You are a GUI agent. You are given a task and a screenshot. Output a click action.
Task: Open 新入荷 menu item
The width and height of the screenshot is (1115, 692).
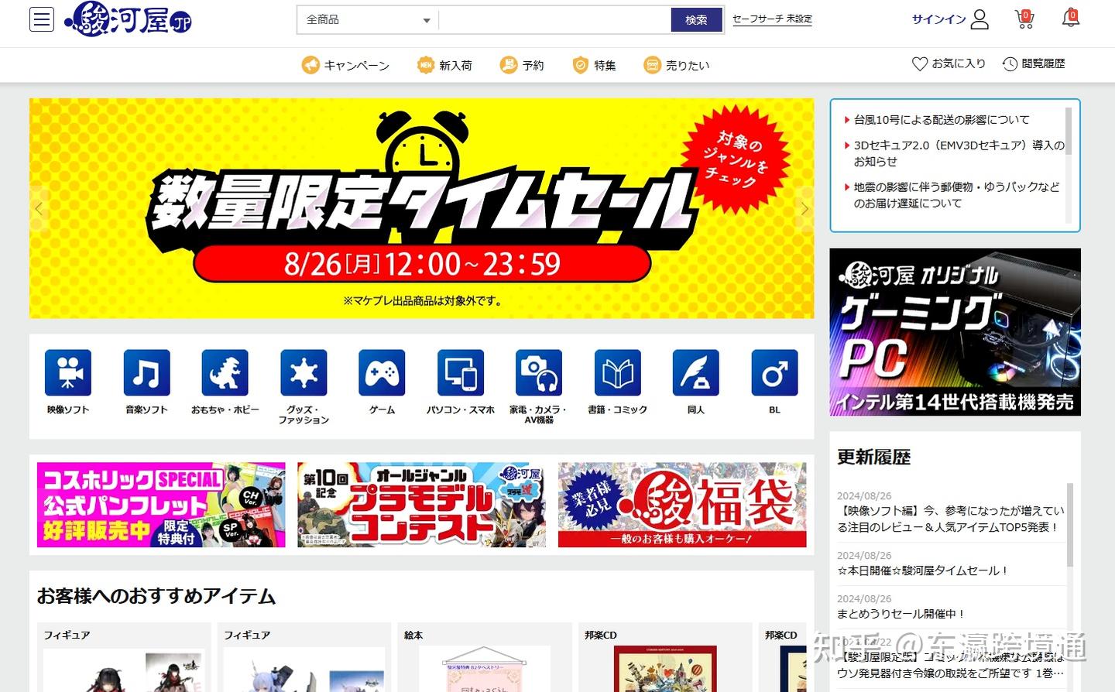point(444,65)
